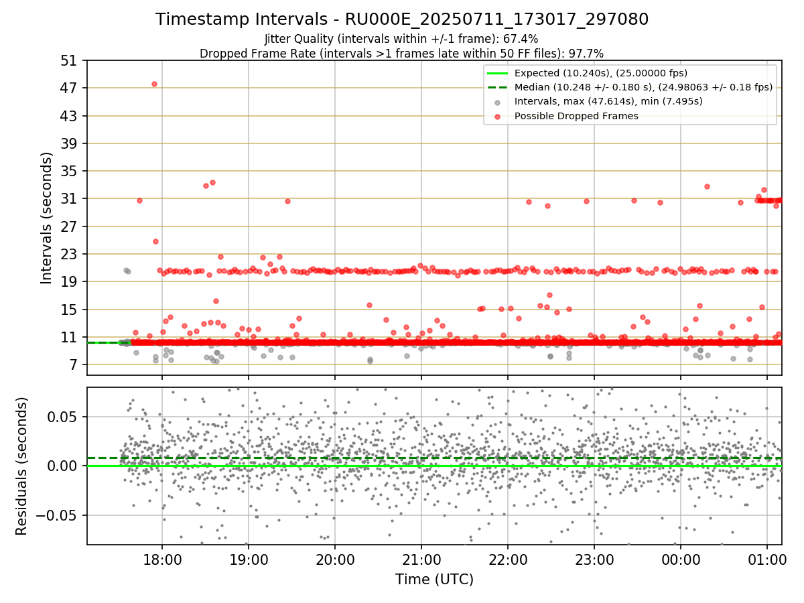Click the '18:00' x-axis tick label
This screenshot has width=804, height=603.
click(162, 559)
